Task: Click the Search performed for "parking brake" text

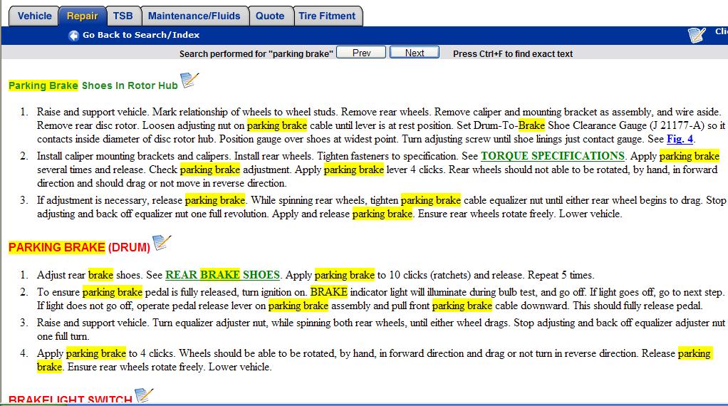Action: (x=256, y=54)
